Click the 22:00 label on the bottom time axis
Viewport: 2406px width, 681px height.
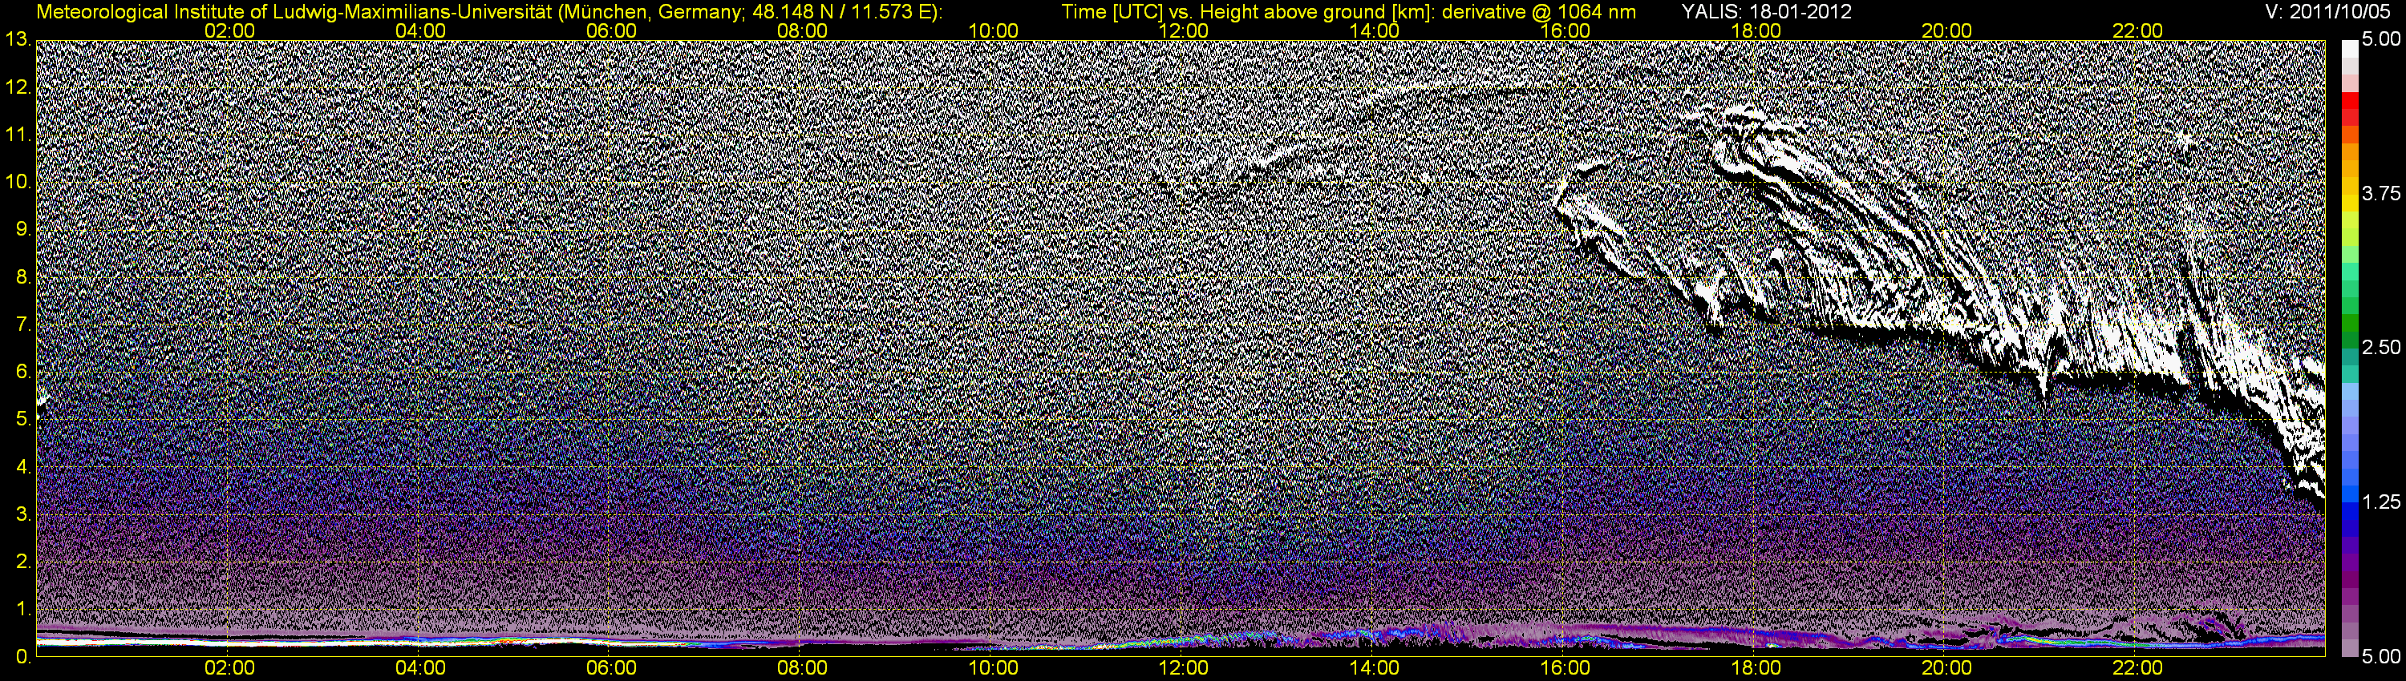(2137, 669)
